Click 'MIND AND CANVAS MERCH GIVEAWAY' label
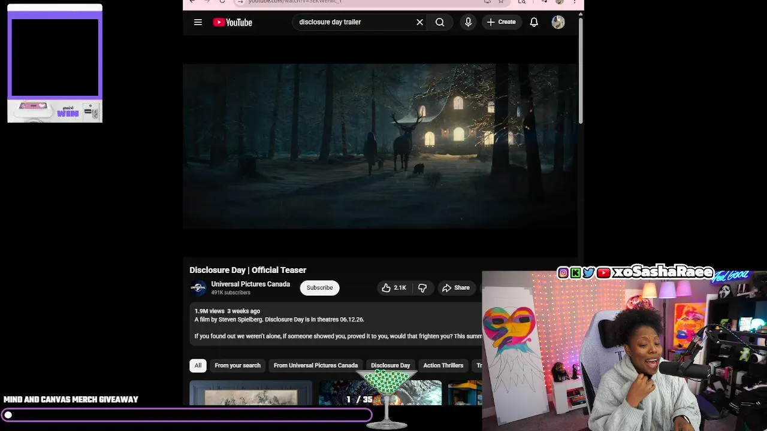 coord(71,399)
